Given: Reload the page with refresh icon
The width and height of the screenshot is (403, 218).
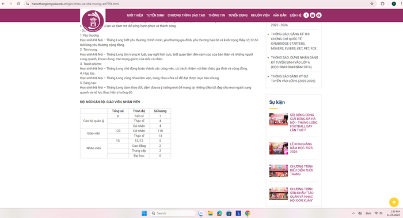Looking at the screenshot, I should [x=18, y=4].
